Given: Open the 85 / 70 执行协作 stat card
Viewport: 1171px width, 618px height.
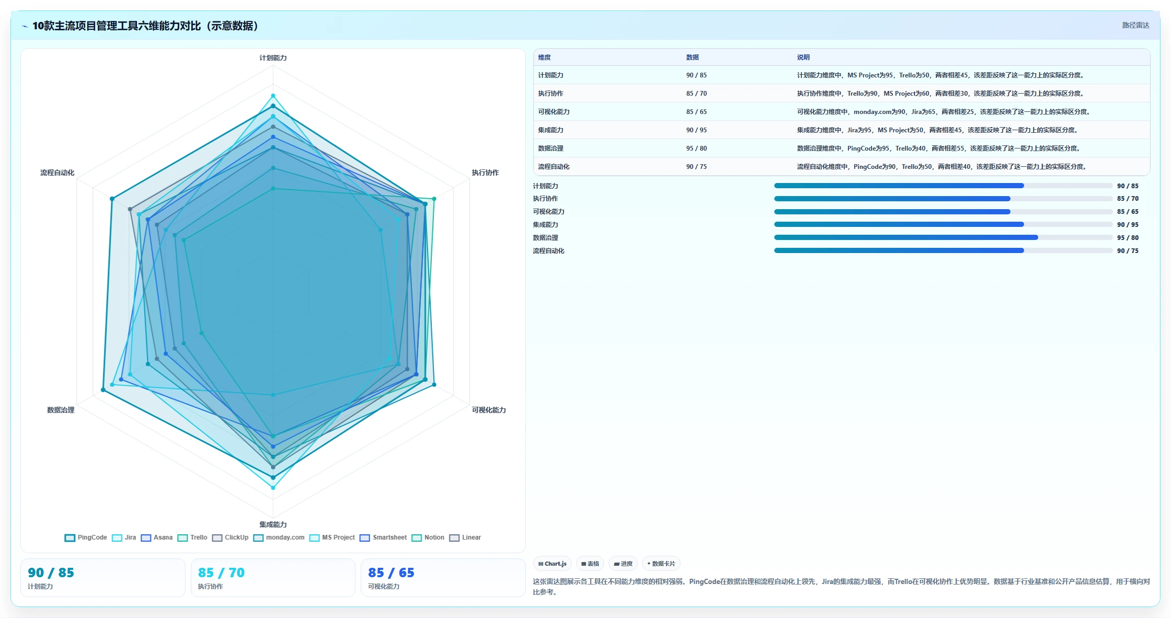Looking at the screenshot, I should (x=273, y=578).
